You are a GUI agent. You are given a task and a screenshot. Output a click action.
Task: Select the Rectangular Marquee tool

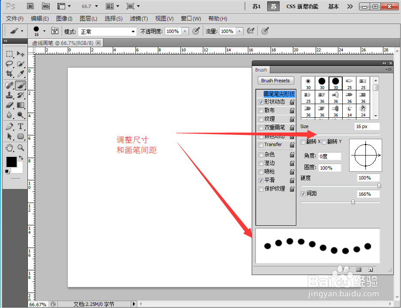(x=9, y=54)
